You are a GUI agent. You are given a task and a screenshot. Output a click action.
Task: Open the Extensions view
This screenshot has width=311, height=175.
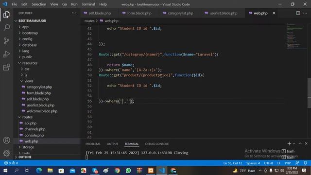coord(6,67)
